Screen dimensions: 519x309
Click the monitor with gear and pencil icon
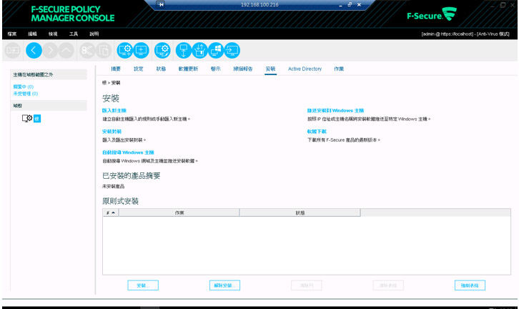(162, 51)
